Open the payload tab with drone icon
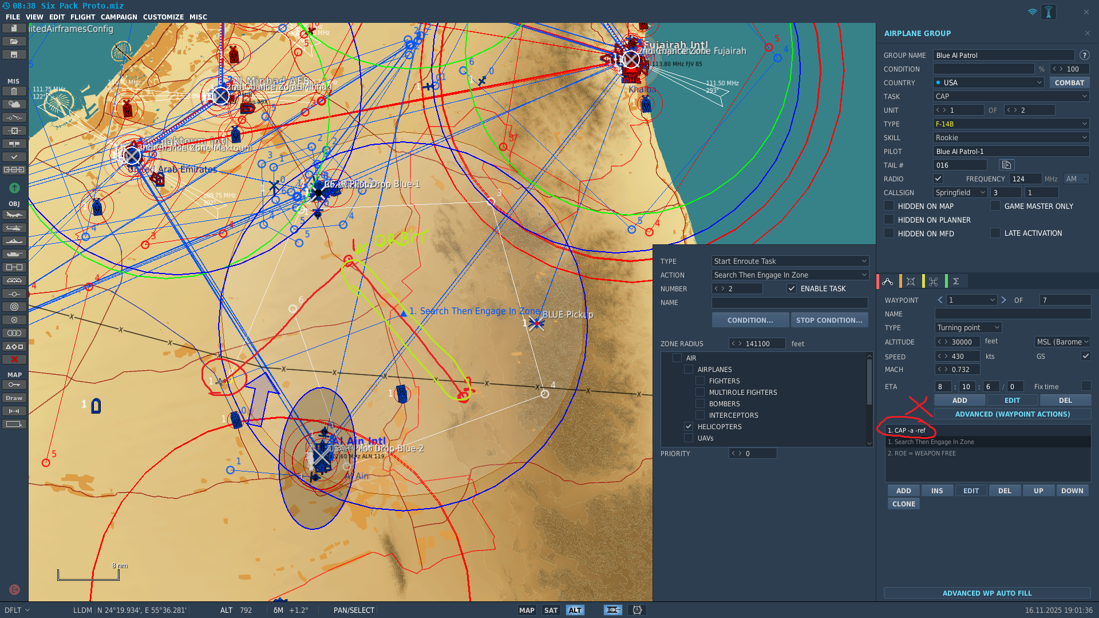Screen dimensions: 1099x618 pyautogui.click(x=933, y=282)
